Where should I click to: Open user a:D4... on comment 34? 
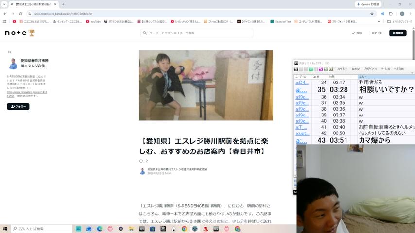click(302, 83)
